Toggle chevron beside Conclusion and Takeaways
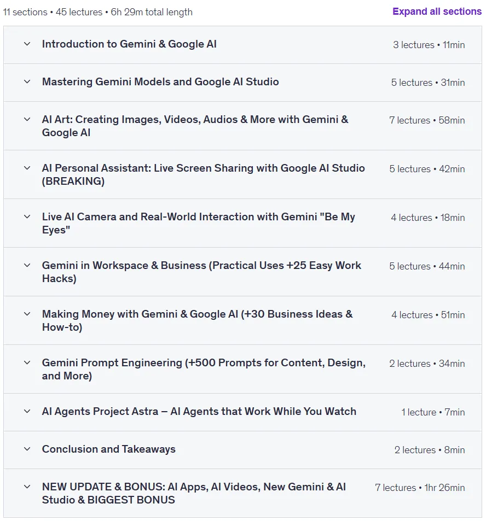 tap(27, 449)
